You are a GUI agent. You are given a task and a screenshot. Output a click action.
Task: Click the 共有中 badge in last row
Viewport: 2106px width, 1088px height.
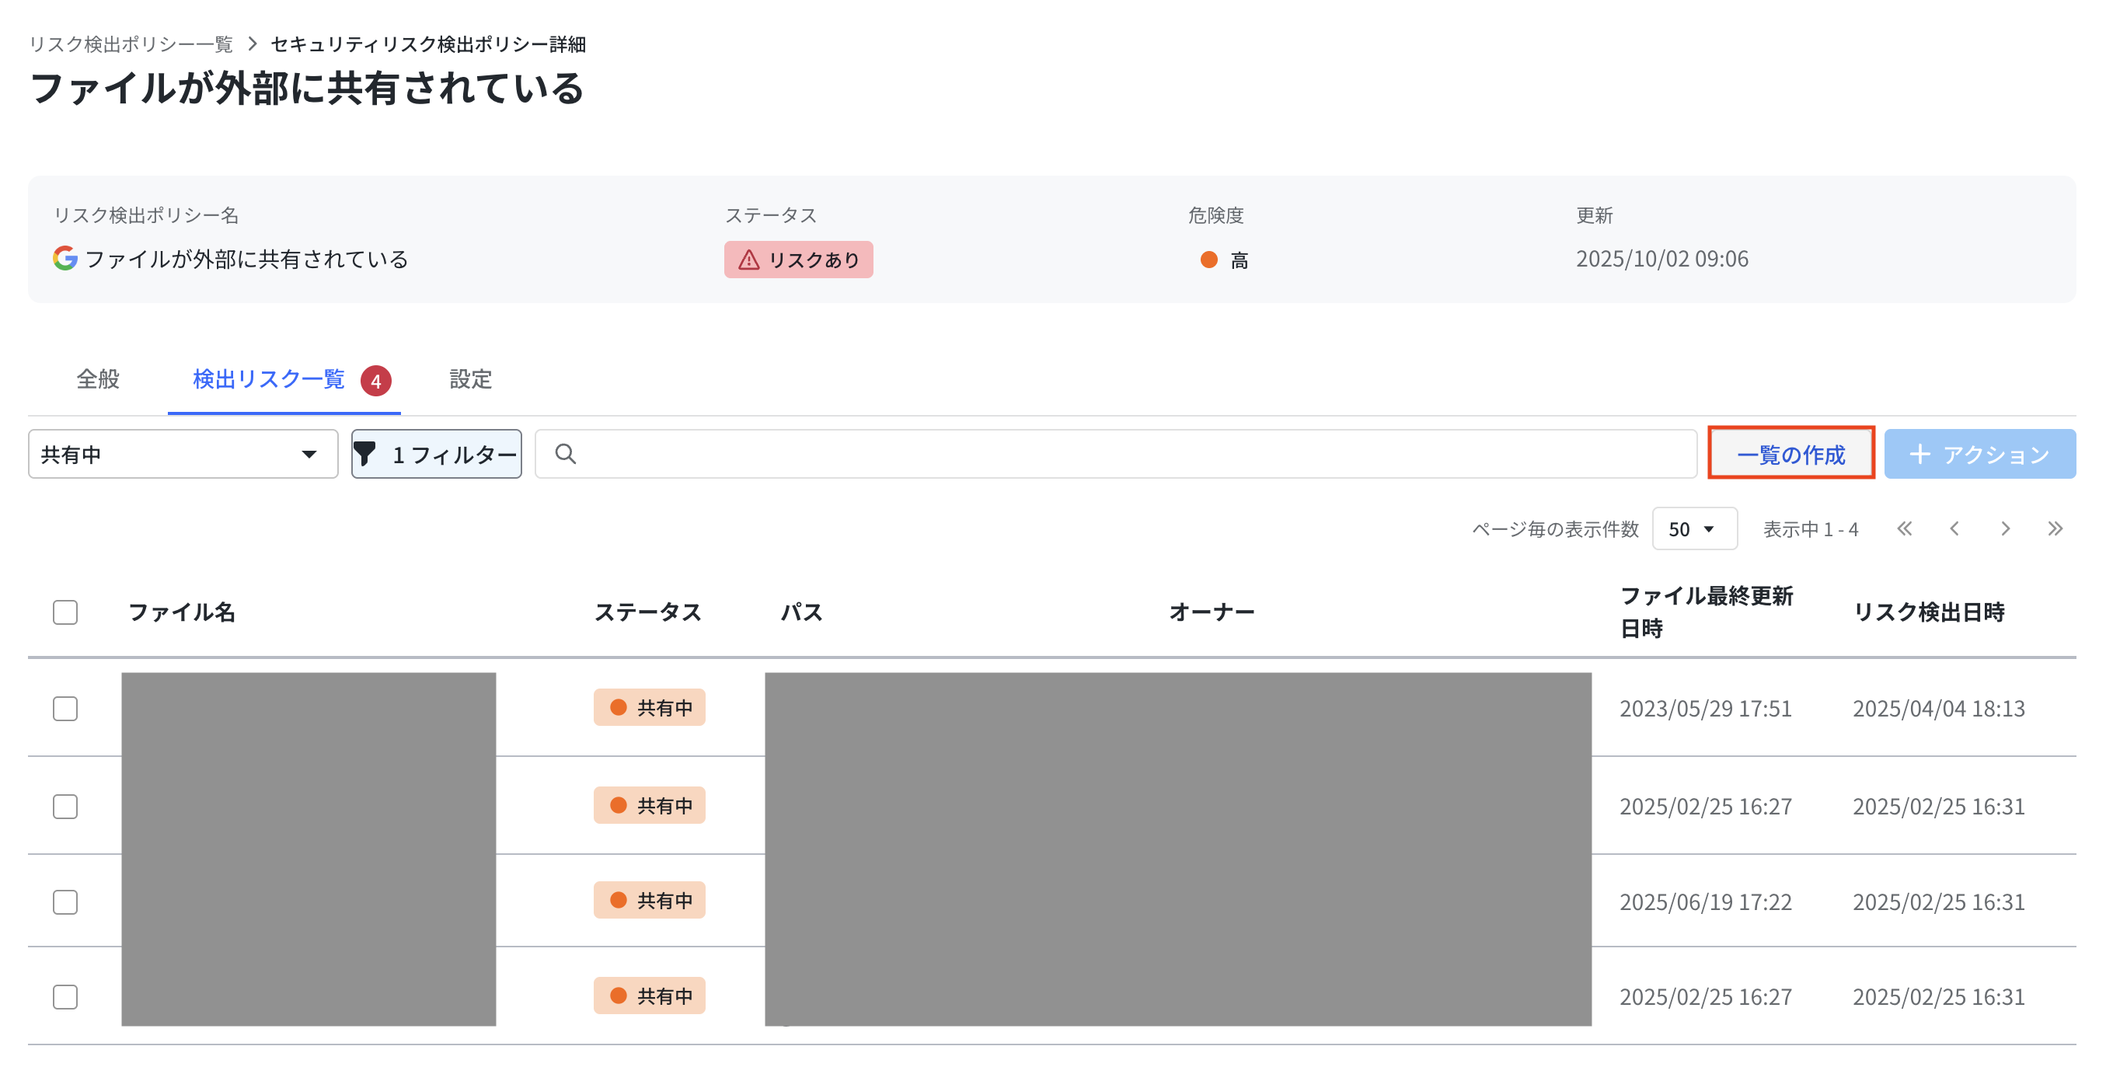649,996
